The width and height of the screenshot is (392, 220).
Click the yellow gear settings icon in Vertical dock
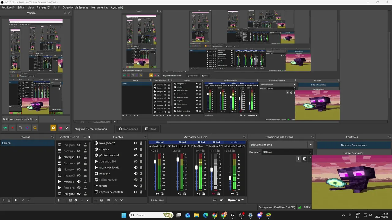click(53, 128)
